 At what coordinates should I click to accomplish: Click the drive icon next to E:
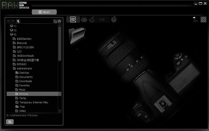click(11, 34)
